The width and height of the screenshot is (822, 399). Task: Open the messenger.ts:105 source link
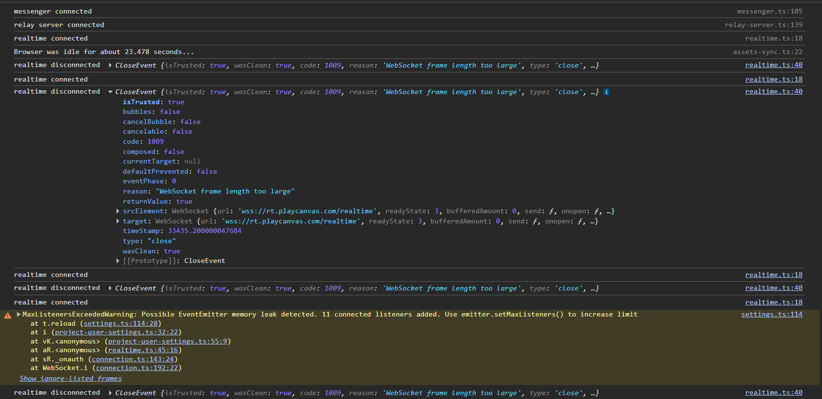(769, 11)
